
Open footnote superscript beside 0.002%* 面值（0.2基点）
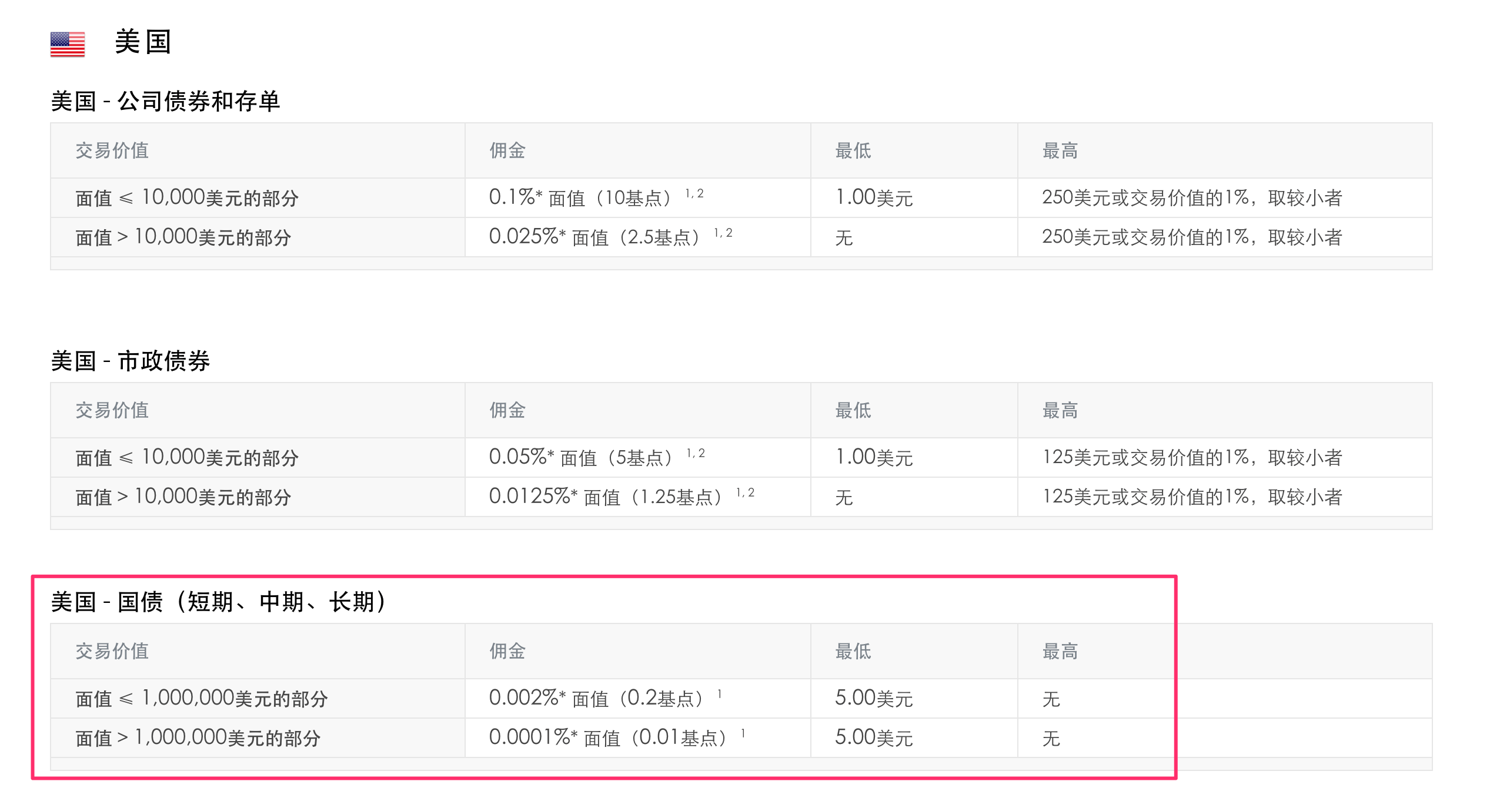click(719, 695)
